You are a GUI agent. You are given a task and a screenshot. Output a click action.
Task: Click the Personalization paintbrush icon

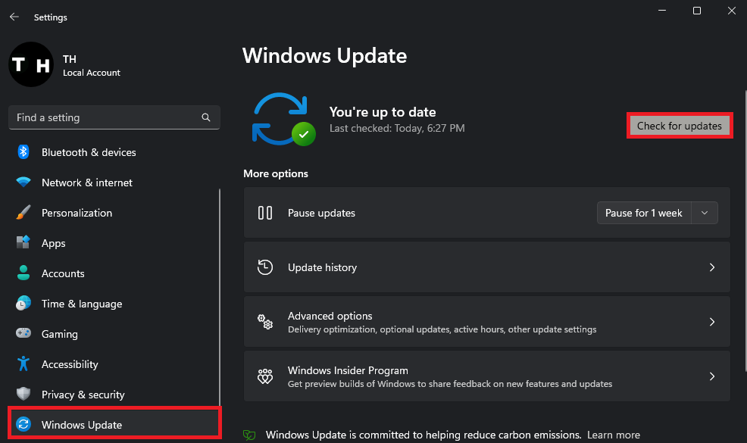click(x=23, y=213)
